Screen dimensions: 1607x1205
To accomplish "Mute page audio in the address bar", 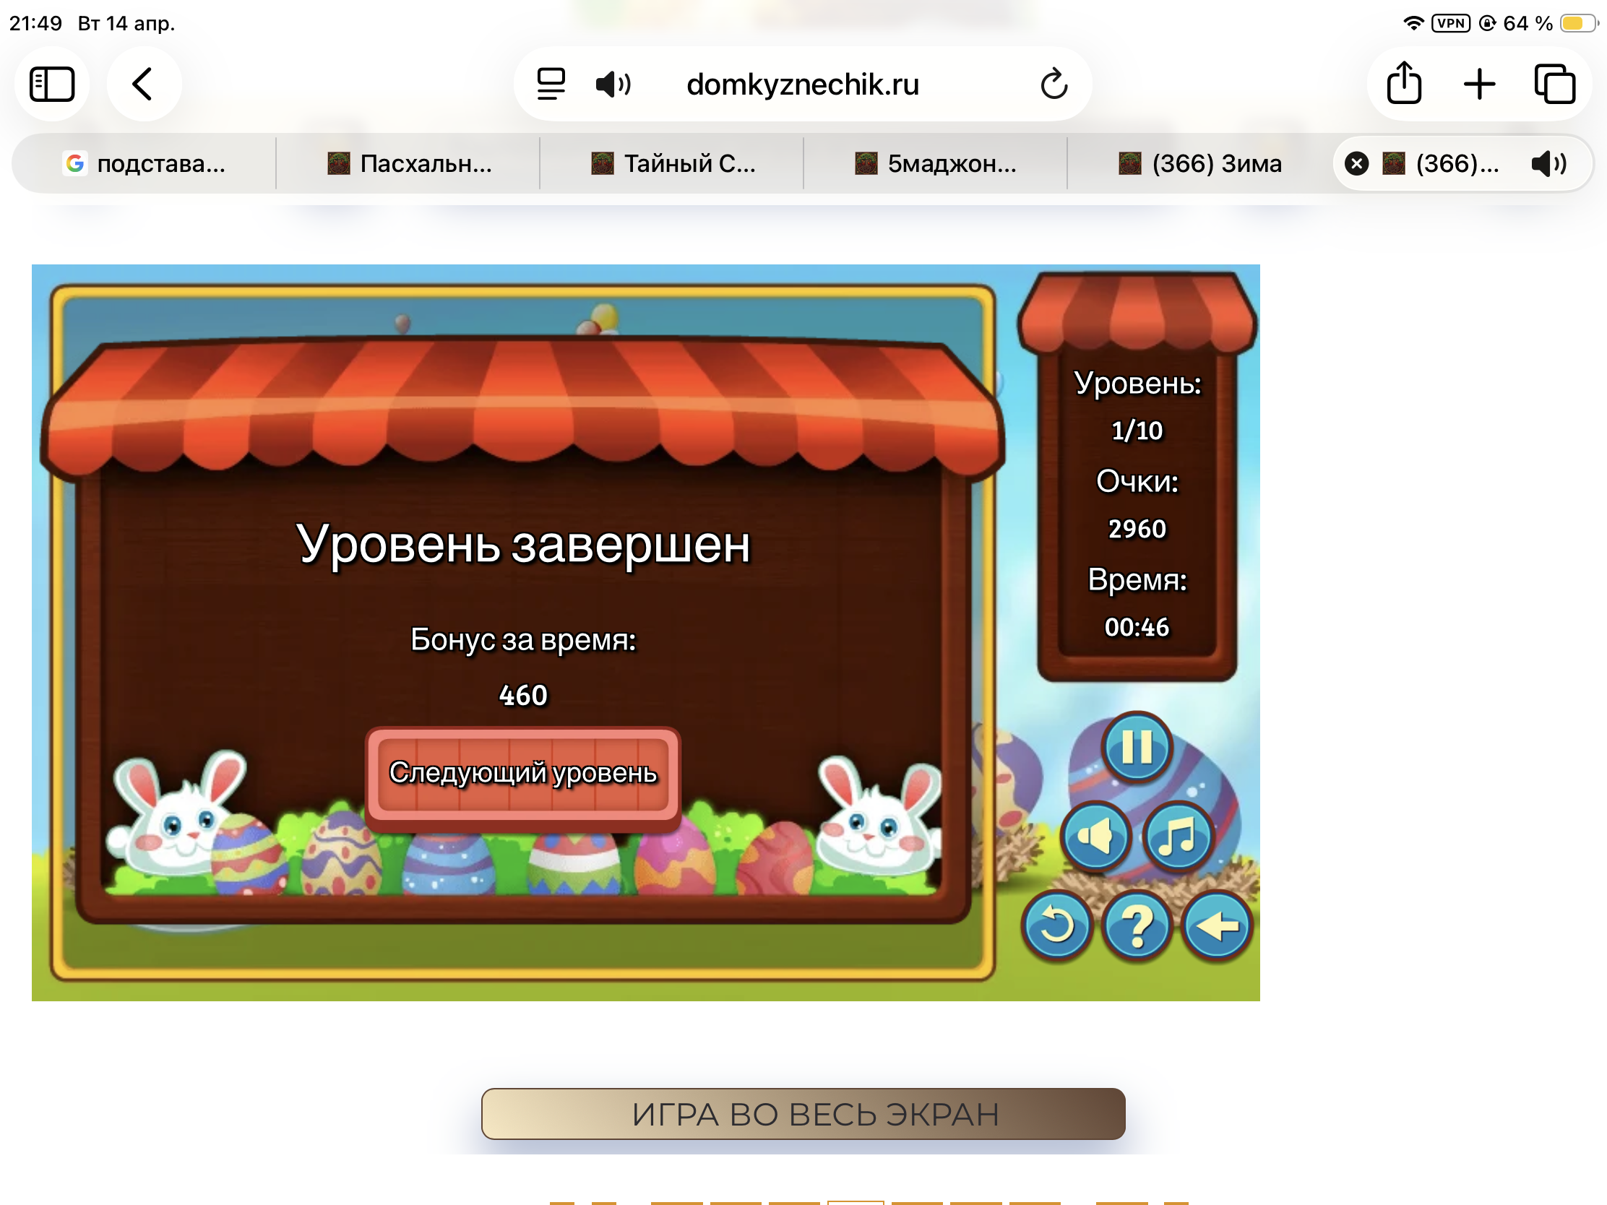I will [613, 85].
